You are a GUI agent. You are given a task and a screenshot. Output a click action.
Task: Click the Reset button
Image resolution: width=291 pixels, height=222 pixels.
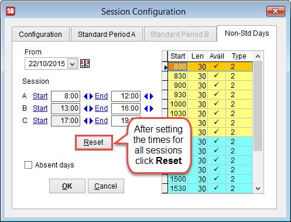94,142
